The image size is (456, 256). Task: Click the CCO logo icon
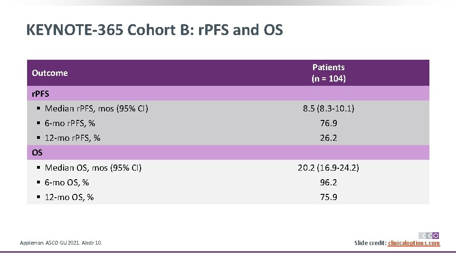[428, 235]
